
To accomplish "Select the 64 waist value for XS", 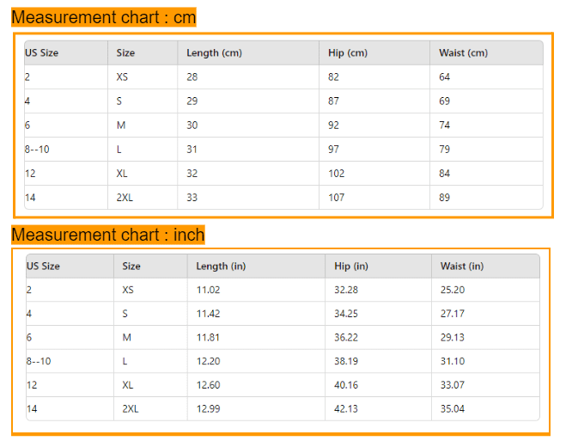I will point(445,77).
